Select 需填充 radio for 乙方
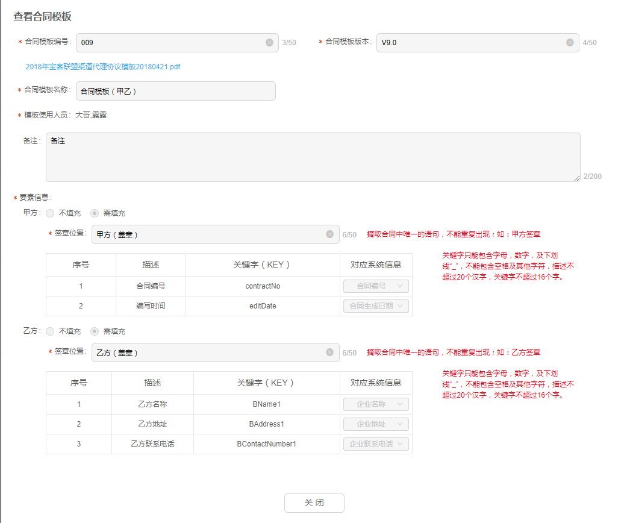Image resolution: width=627 pixels, height=523 pixels. coord(95,331)
